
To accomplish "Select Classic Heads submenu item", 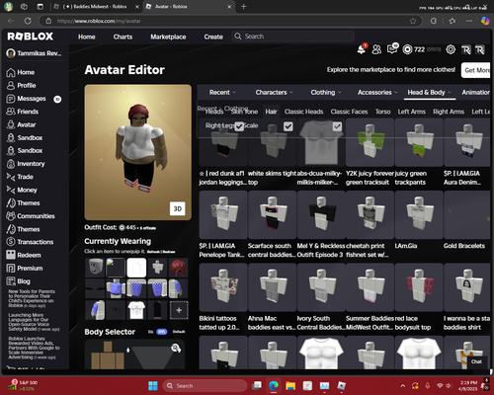I will (303, 112).
